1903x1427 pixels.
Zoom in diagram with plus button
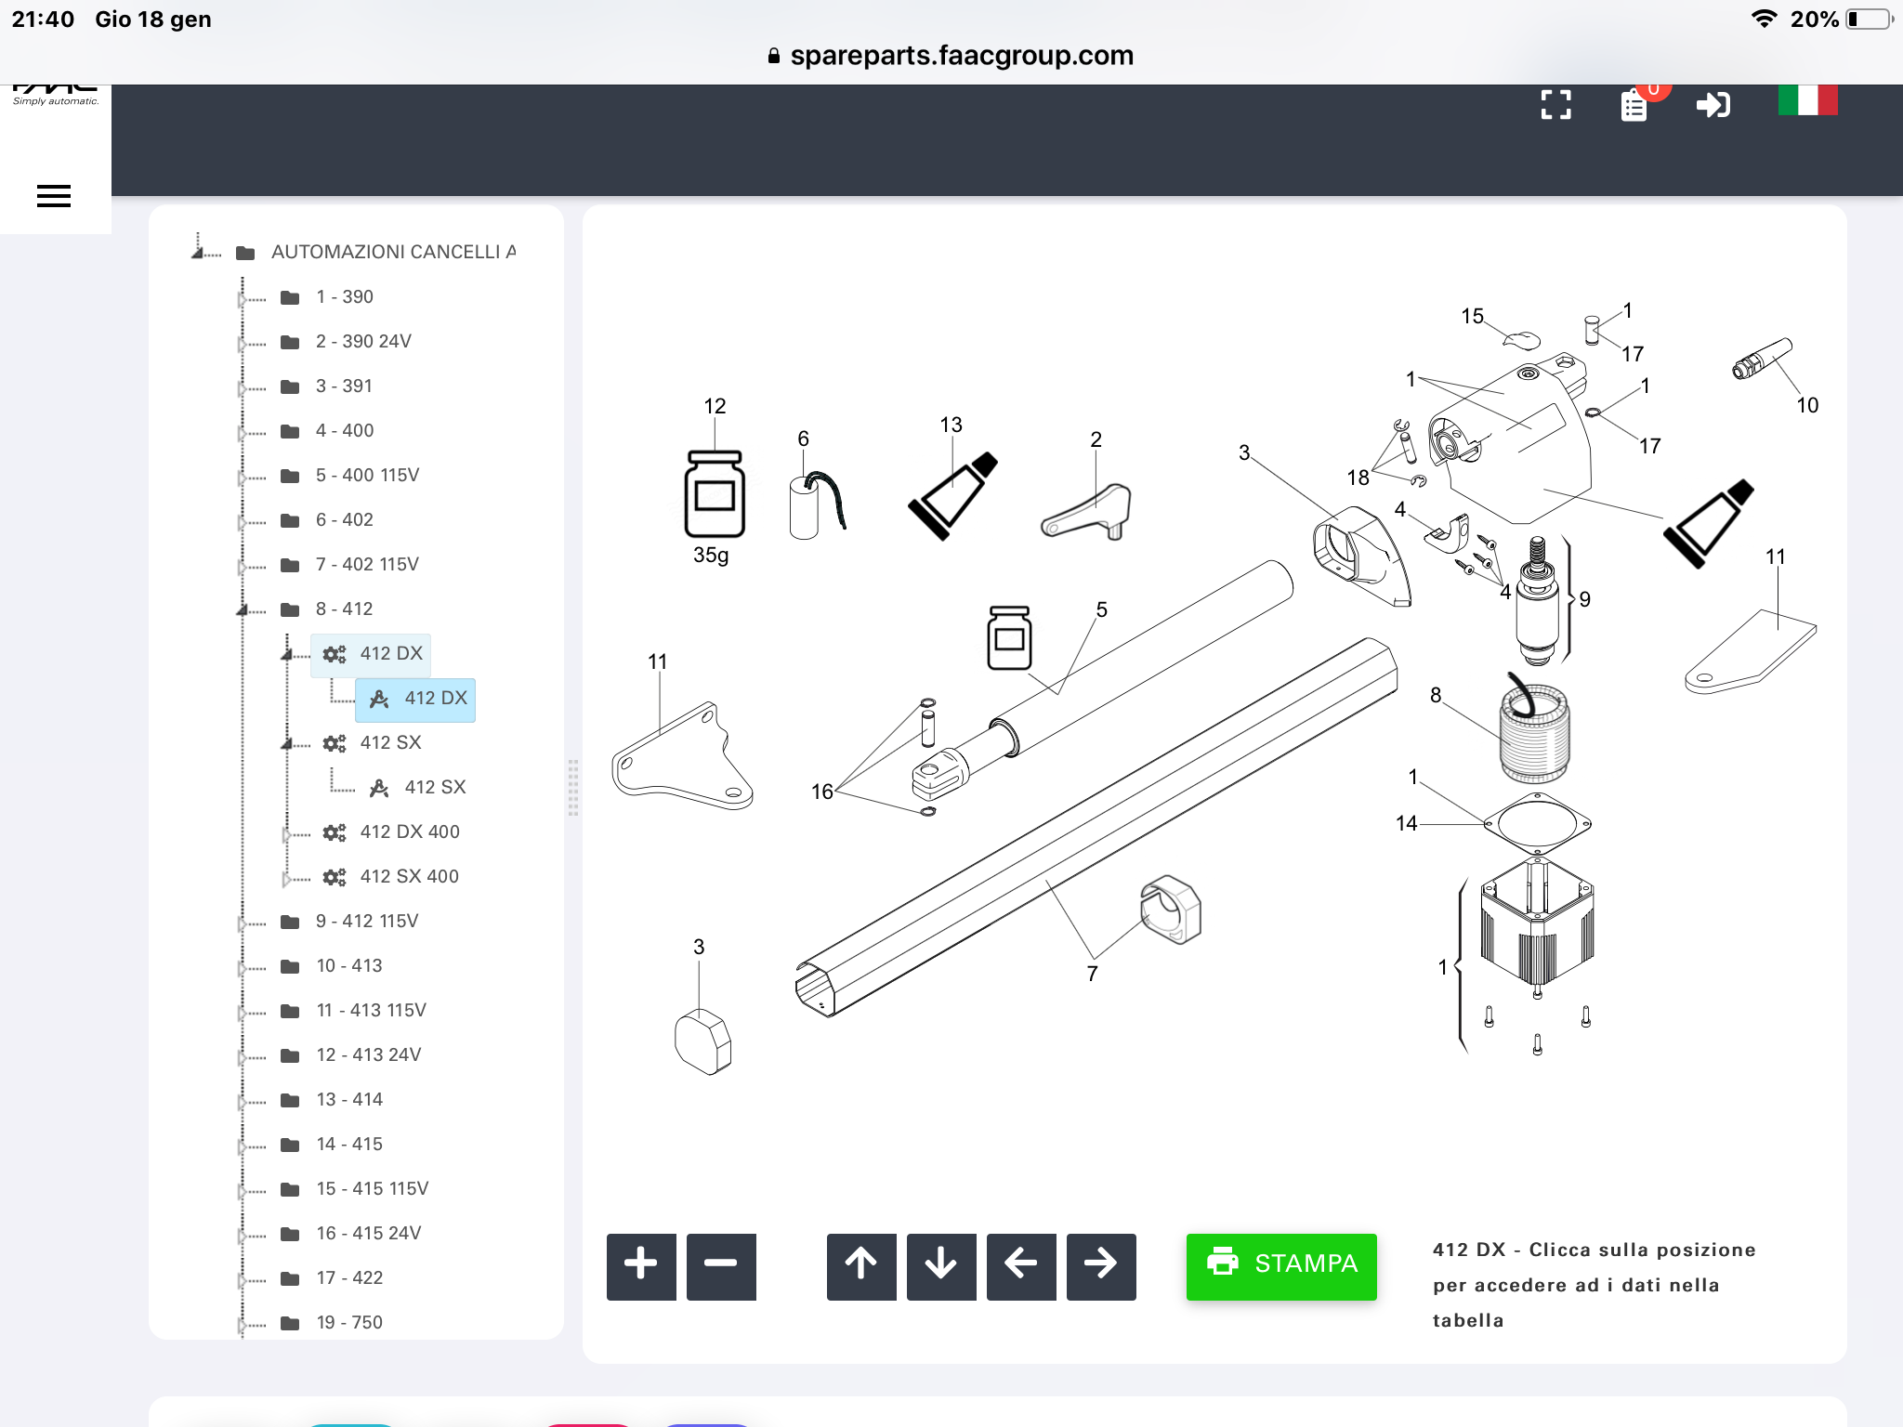(641, 1265)
